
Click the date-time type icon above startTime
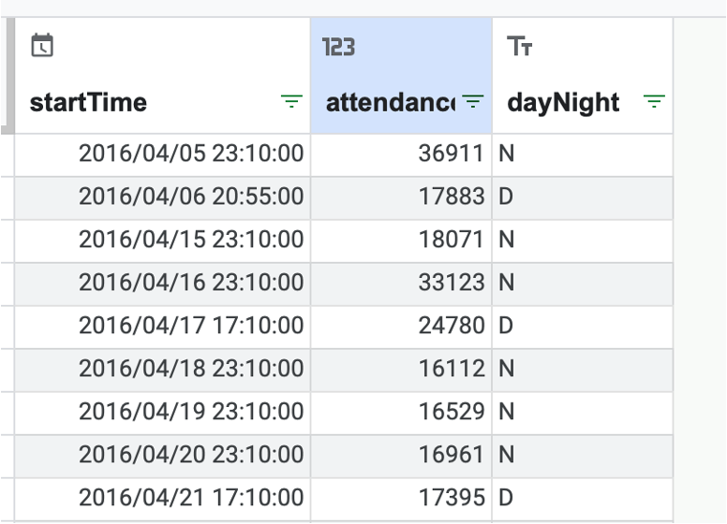[42, 45]
